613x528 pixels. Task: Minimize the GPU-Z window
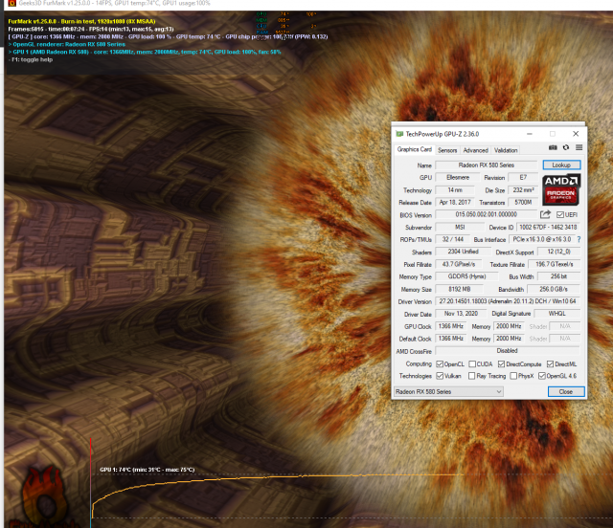pos(530,134)
